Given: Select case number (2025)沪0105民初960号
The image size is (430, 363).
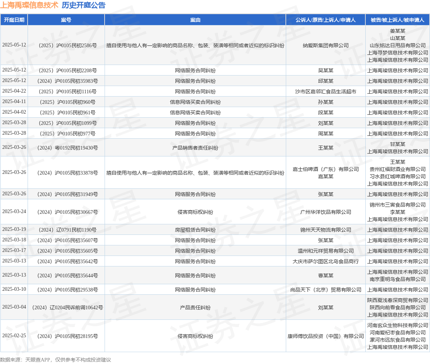Looking at the screenshot, I should [66, 102].
